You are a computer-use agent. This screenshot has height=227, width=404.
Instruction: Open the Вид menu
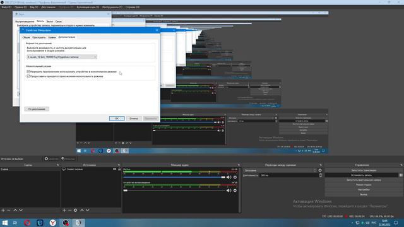(x=33, y=7)
